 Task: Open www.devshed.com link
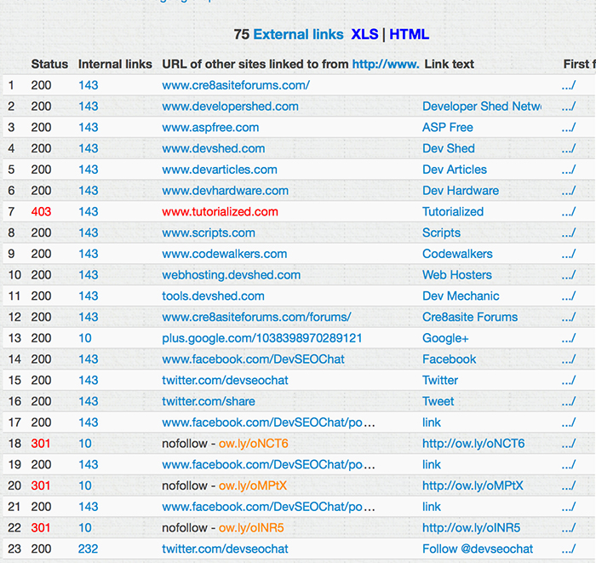point(214,149)
